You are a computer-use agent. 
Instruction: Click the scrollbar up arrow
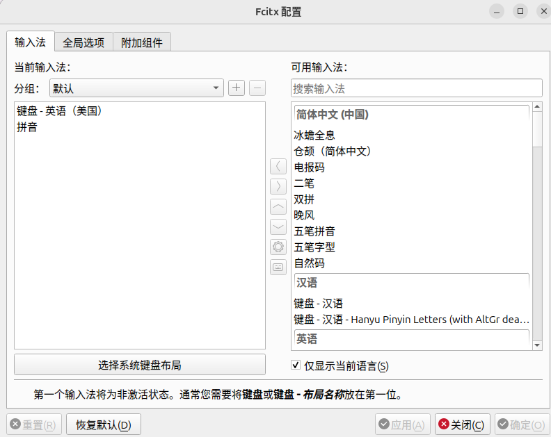(x=537, y=107)
